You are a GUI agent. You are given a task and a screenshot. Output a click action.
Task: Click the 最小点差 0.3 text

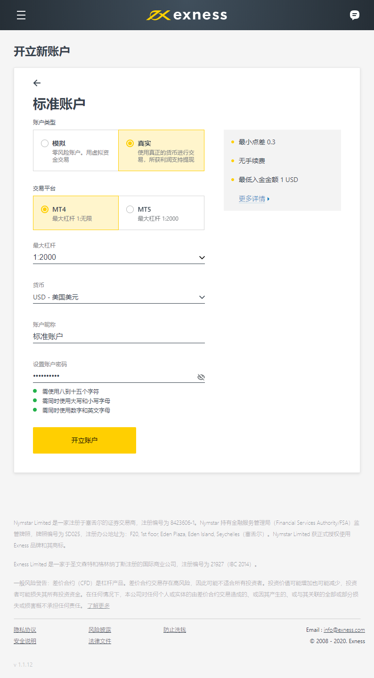pos(257,142)
